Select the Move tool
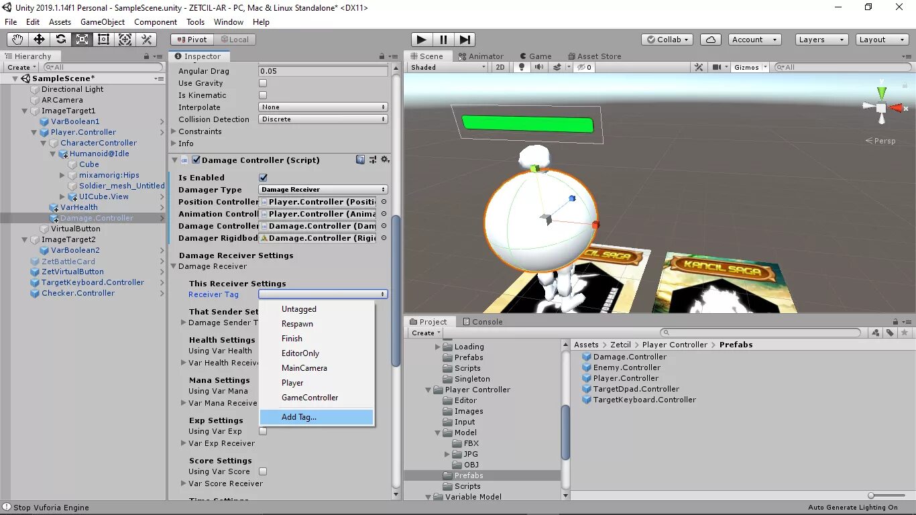The height and width of the screenshot is (515, 916). 40,40
